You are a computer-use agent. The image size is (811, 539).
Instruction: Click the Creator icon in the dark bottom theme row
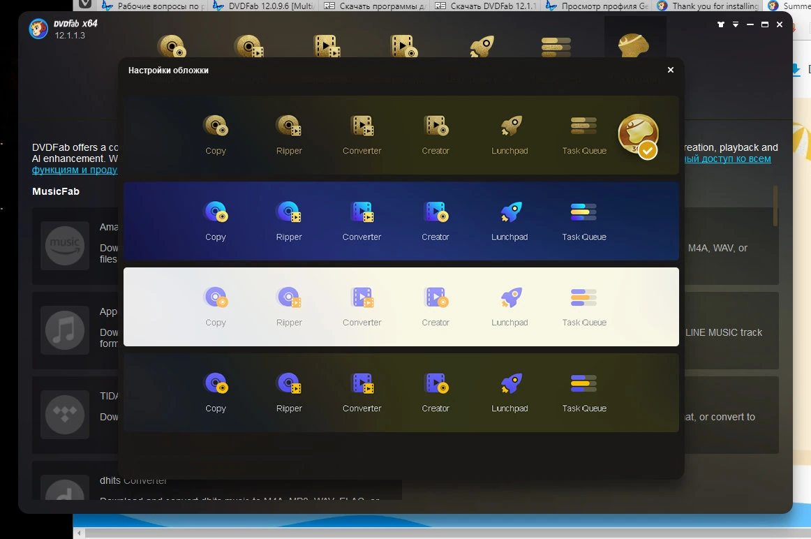[436, 383]
